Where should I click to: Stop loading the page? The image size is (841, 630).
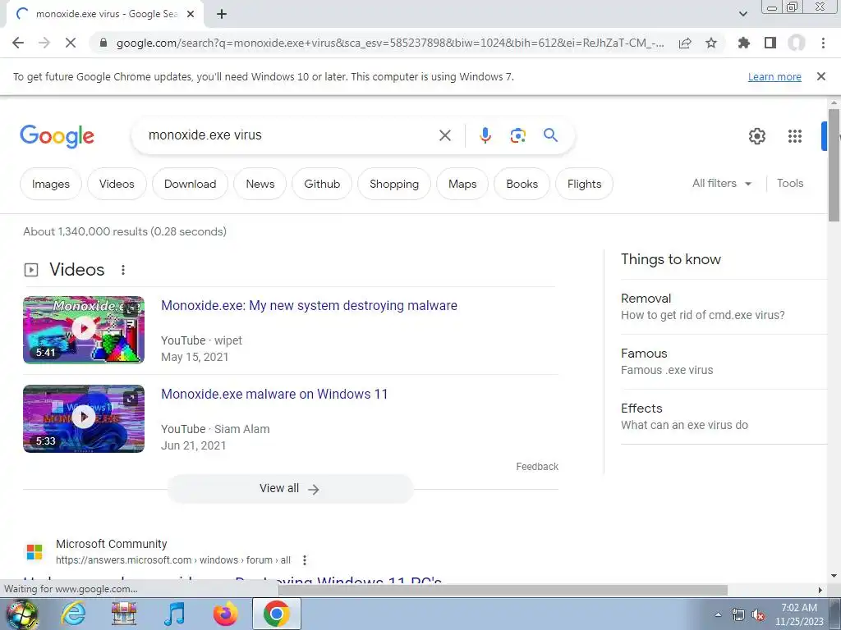click(71, 43)
